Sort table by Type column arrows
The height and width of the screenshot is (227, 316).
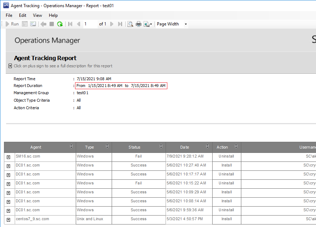click(x=107, y=146)
